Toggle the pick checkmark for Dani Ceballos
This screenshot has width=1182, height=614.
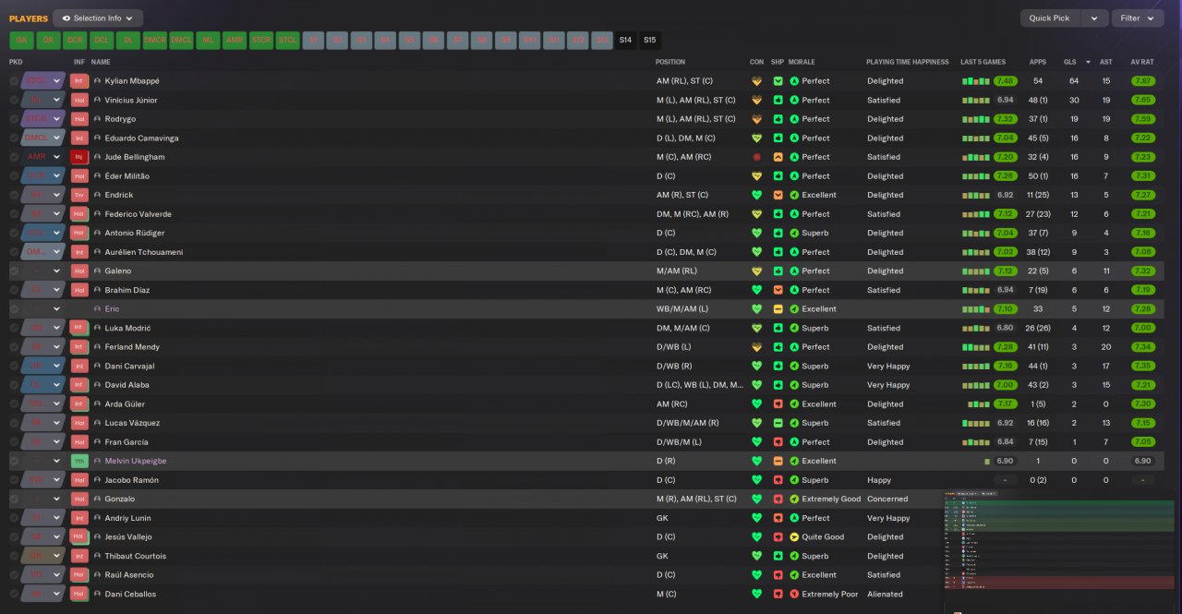[x=14, y=594]
